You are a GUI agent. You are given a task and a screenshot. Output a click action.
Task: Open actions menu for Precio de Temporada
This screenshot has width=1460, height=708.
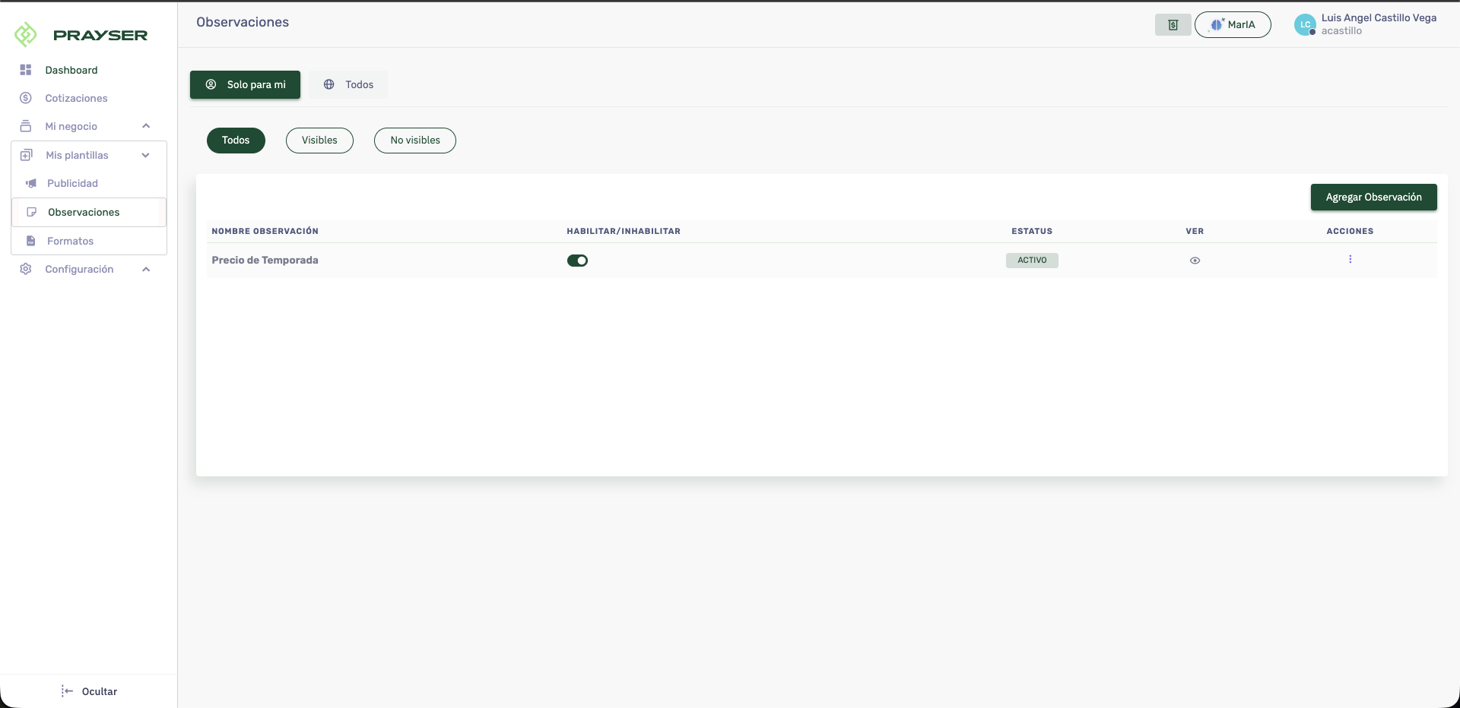pos(1350,260)
